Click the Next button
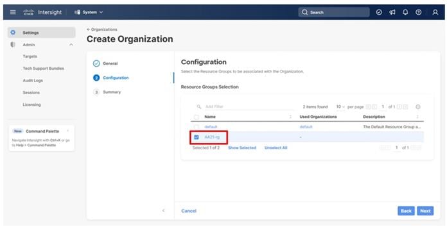 pos(425,211)
